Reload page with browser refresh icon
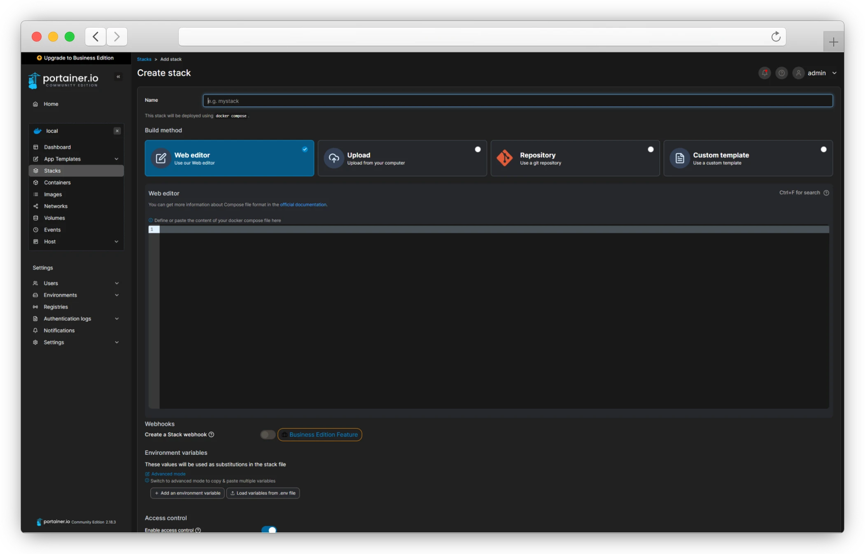865x554 pixels. 776,37
